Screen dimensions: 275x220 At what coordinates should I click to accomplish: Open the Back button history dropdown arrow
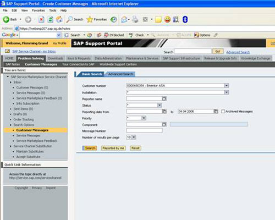click(x=20, y=19)
